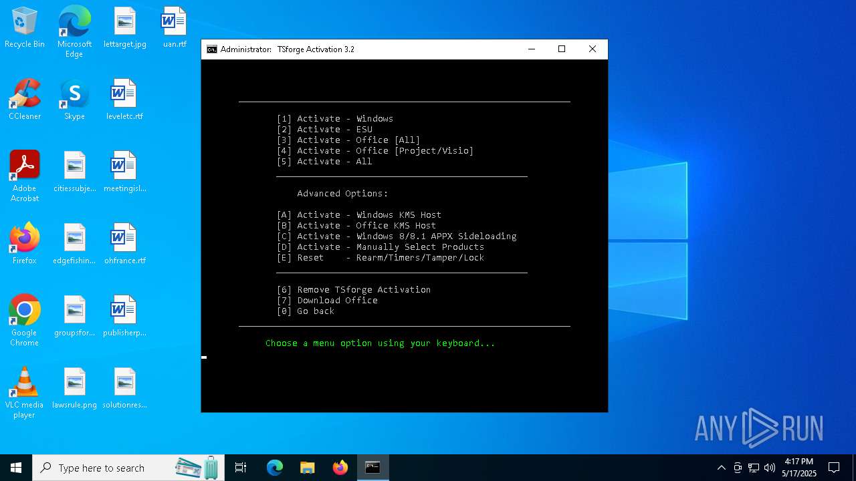
Task: Open Adobe Acrobat desktop shortcut
Action: click(x=25, y=176)
